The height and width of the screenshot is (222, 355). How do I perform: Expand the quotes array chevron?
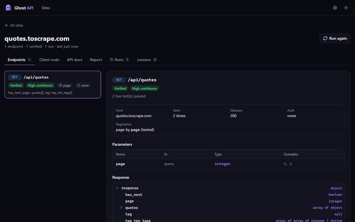point(121,208)
